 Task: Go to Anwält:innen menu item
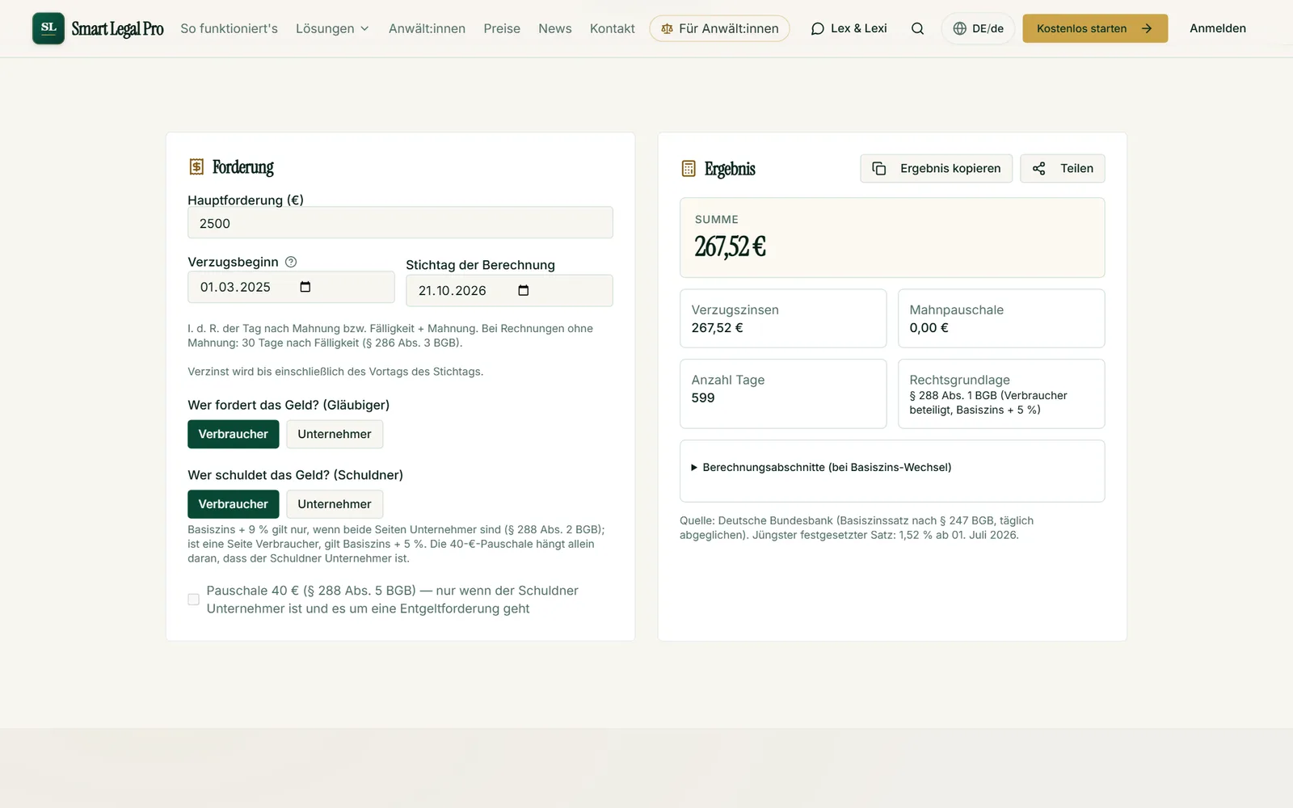tap(427, 28)
